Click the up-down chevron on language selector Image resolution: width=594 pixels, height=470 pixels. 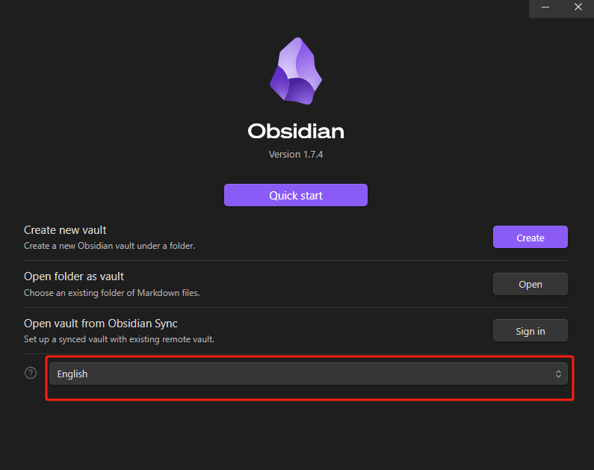pos(558,374)
